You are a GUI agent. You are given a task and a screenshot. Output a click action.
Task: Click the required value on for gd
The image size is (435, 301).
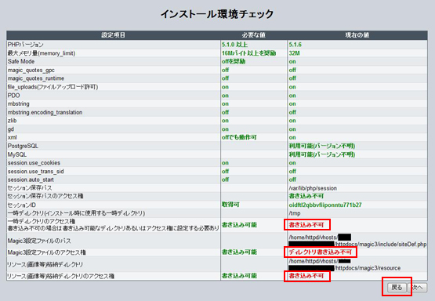point(225,129)
